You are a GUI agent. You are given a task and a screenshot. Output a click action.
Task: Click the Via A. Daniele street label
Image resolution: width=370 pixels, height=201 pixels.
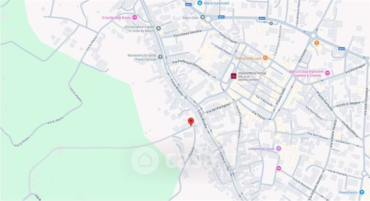338,172
